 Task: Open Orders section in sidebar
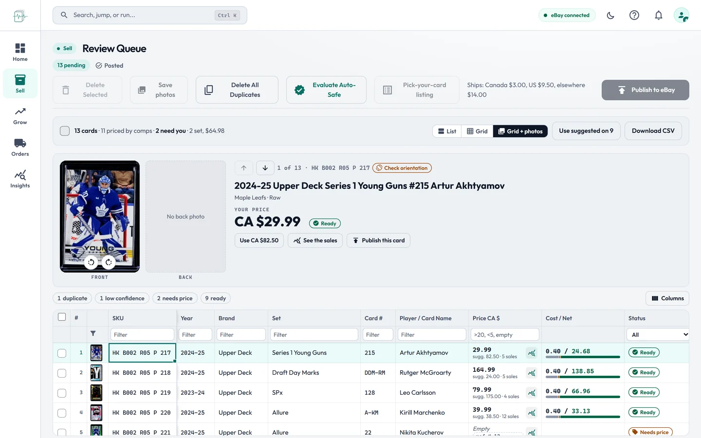(x=20, y=147)
